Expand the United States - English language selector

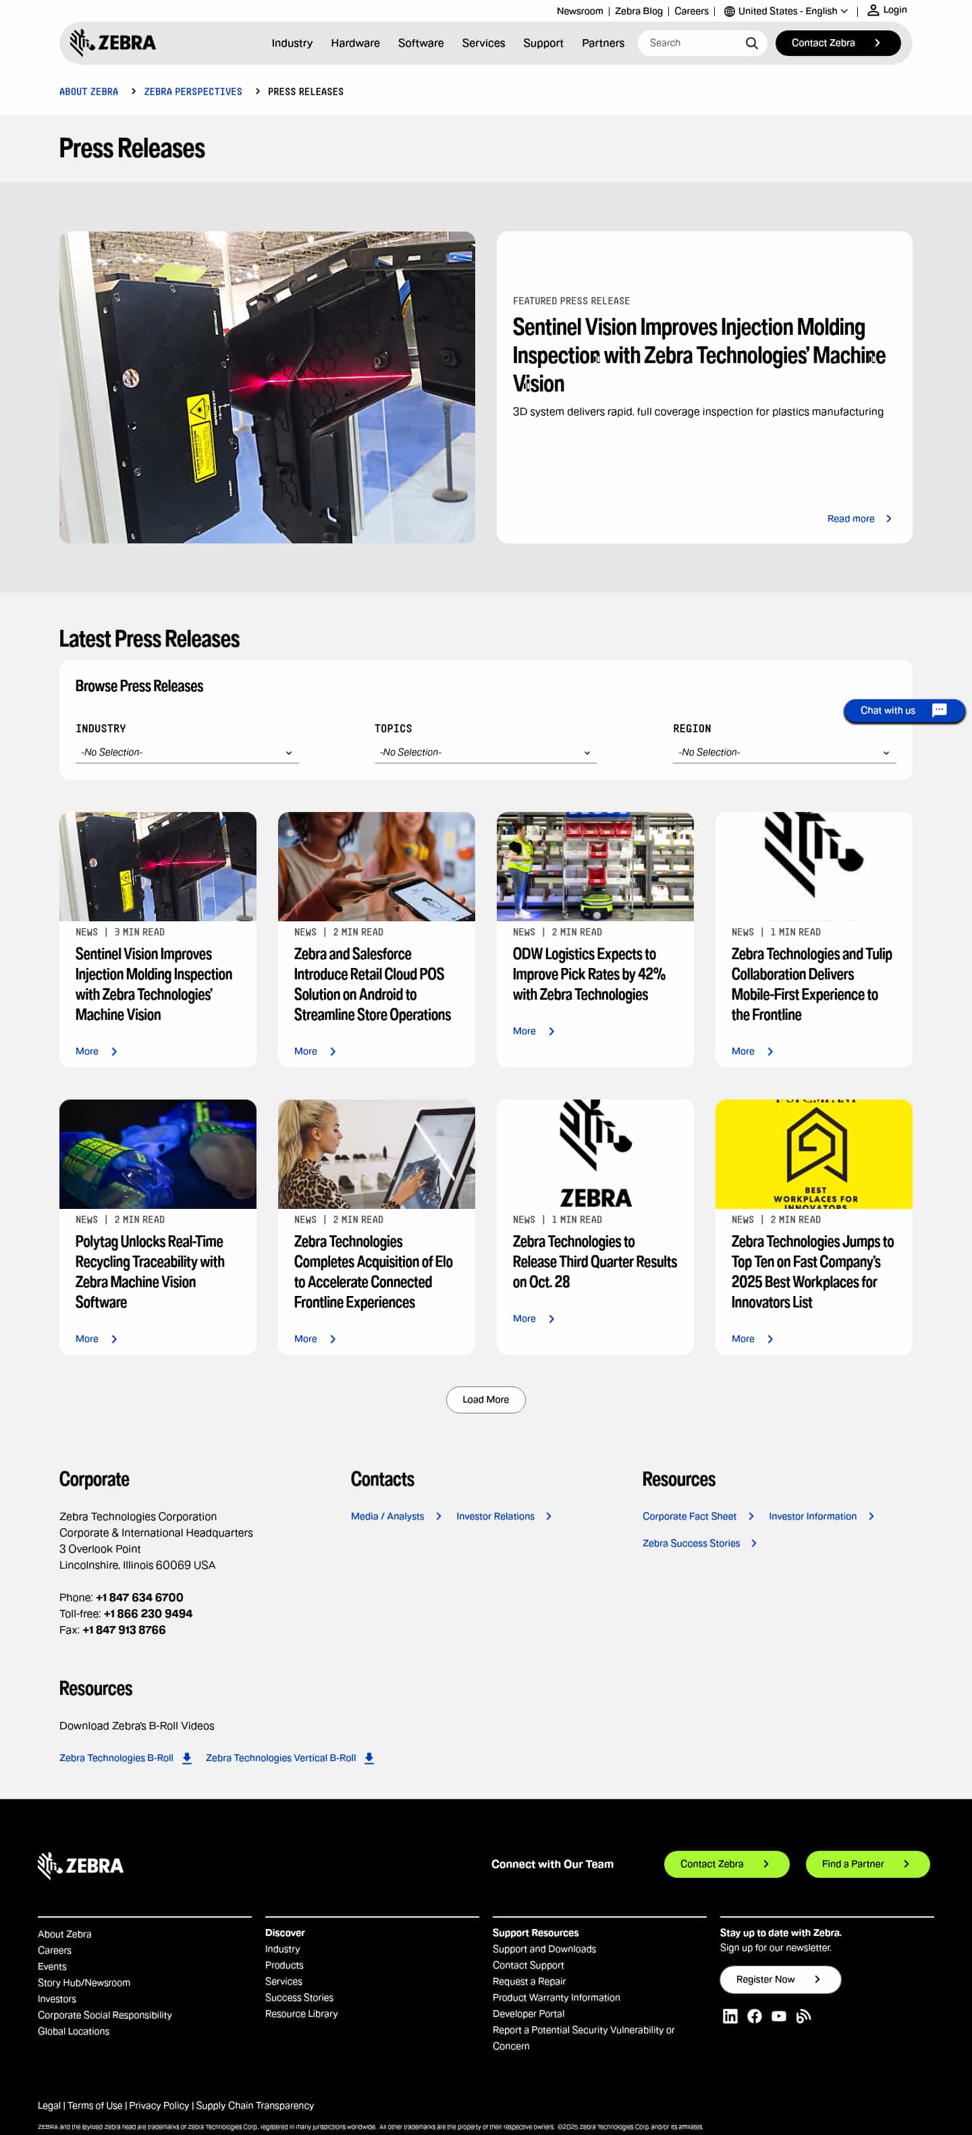point(786,11)
